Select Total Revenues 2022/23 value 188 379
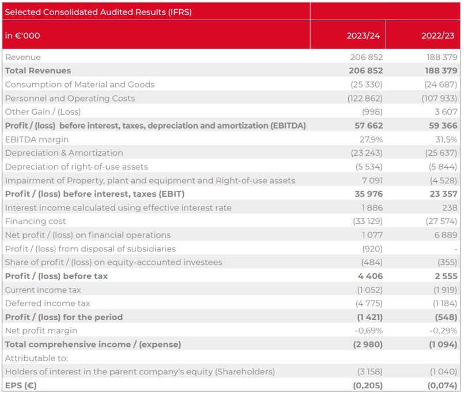 pyautogui.click(x=441, y=71)
